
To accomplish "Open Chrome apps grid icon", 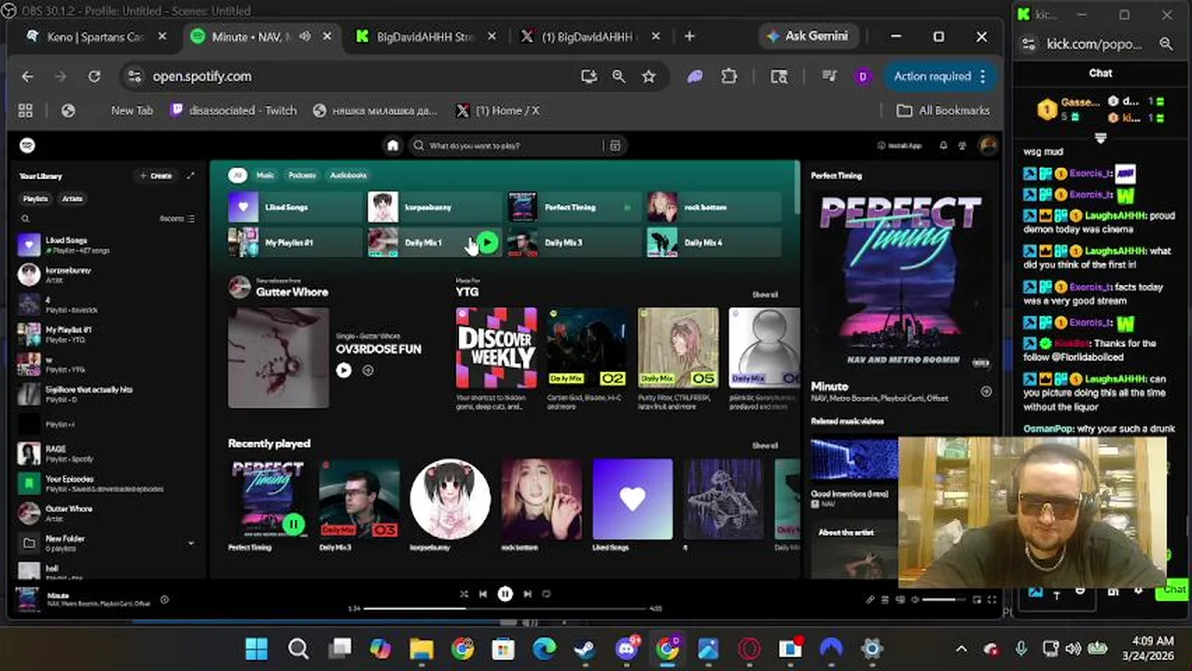I will (25, 110).
